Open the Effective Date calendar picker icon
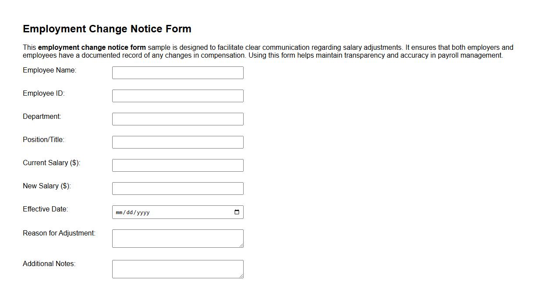Screen dimensions: 560x284 coord(237,212)
